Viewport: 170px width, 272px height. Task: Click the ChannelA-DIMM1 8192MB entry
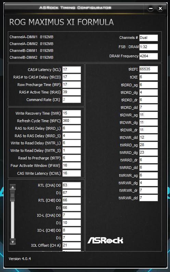31,37
